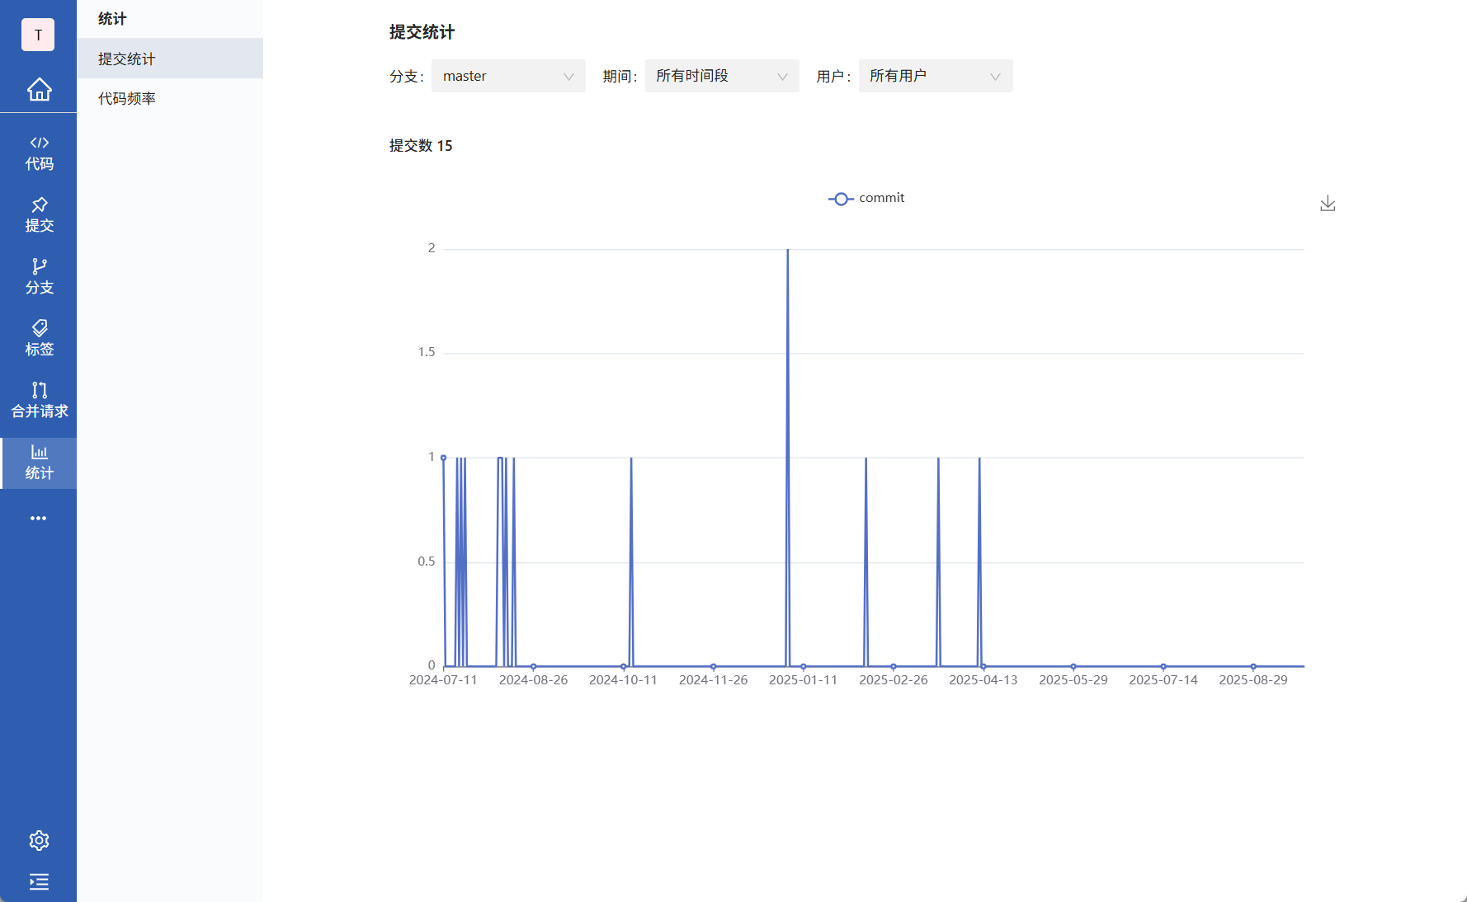Open the 标签 tags section
Image resolution: width=1467 pixels, height=902 pixels.
(x=39, y=339)
